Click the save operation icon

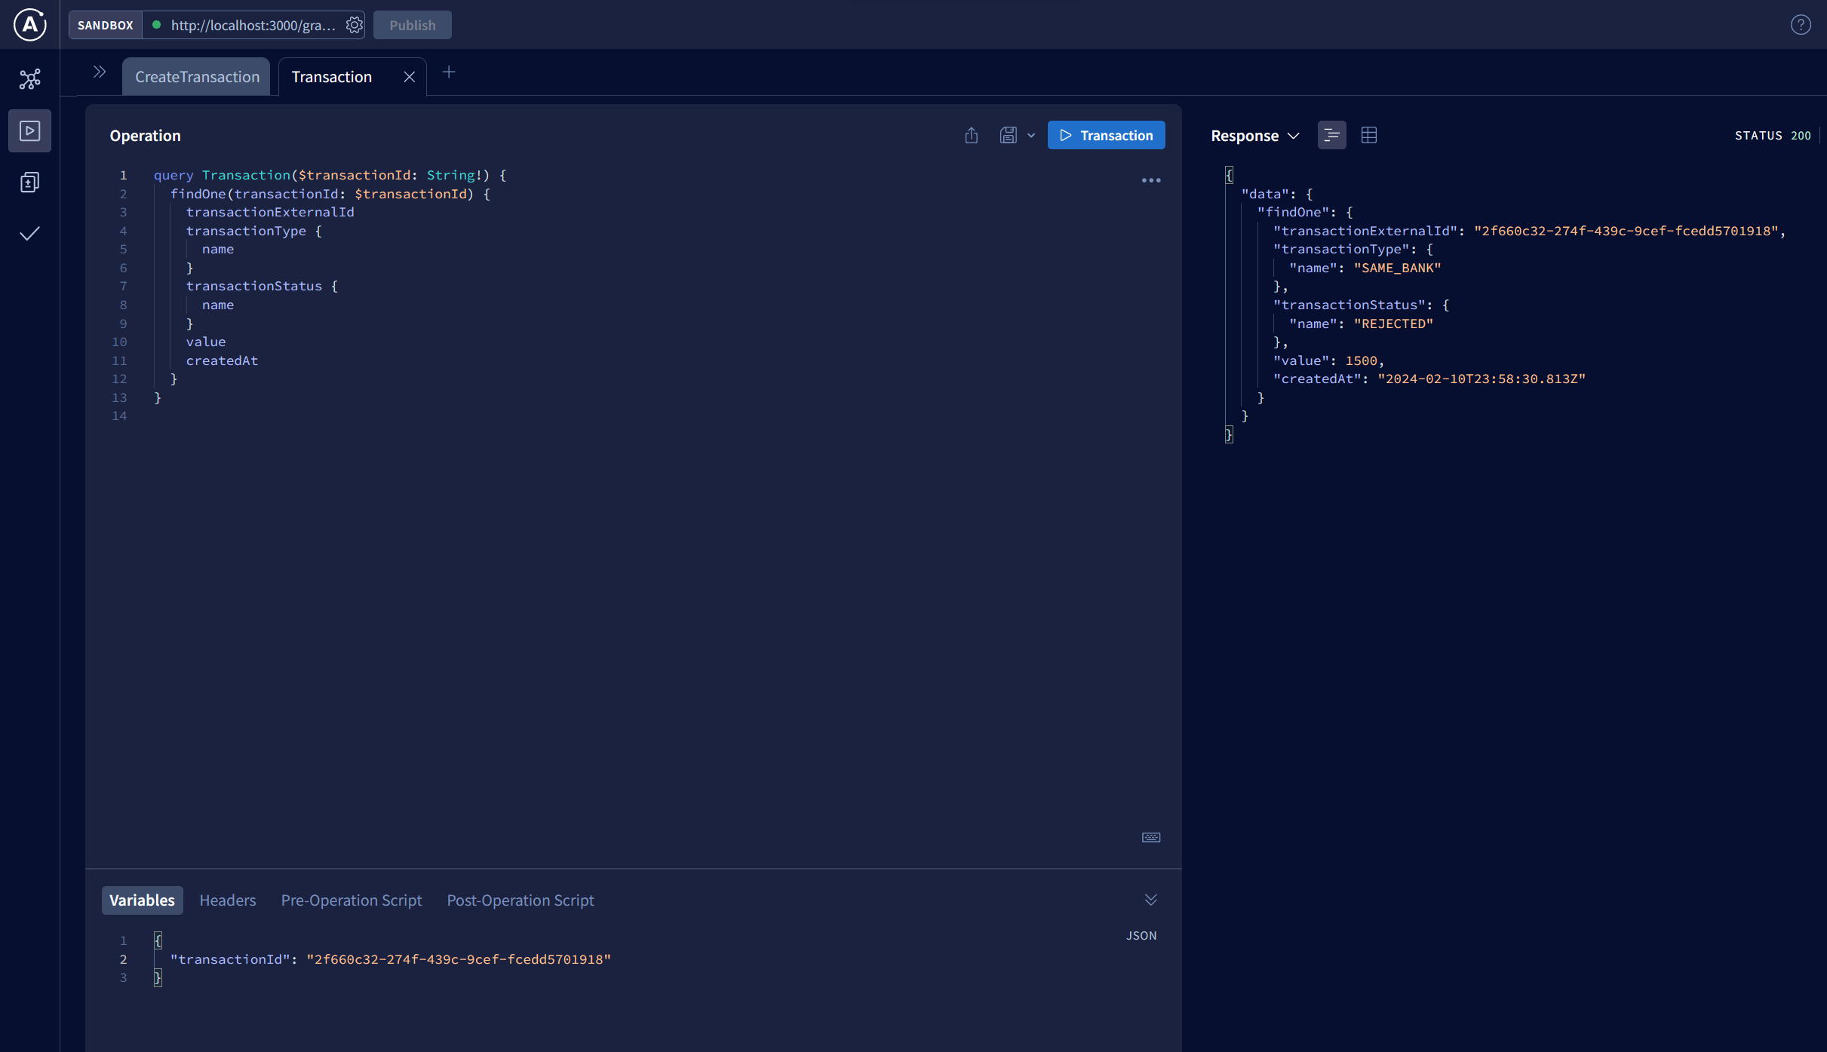tap(1009, 135)
